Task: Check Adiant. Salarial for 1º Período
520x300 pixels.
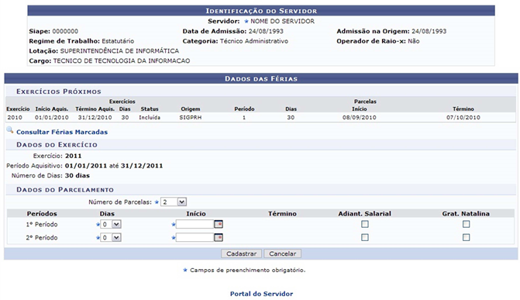Action: tap(365, 224)
